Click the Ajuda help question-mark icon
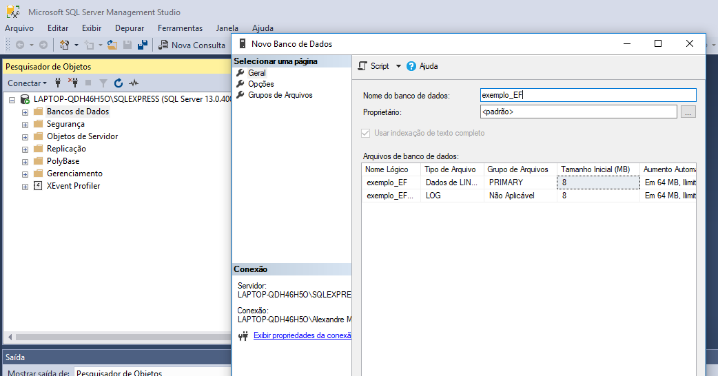718x376 pixels. 411,66
